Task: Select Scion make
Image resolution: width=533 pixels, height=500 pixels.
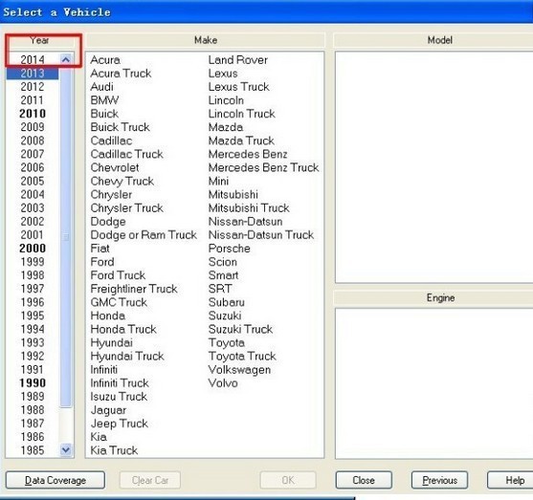Action: pos(223,262)
